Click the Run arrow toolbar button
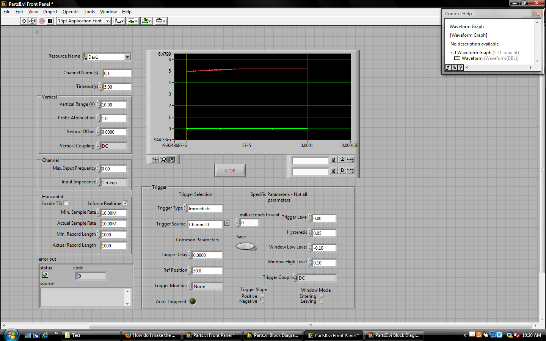The width and height of the screenshot is (546, 341). [24, 21]
